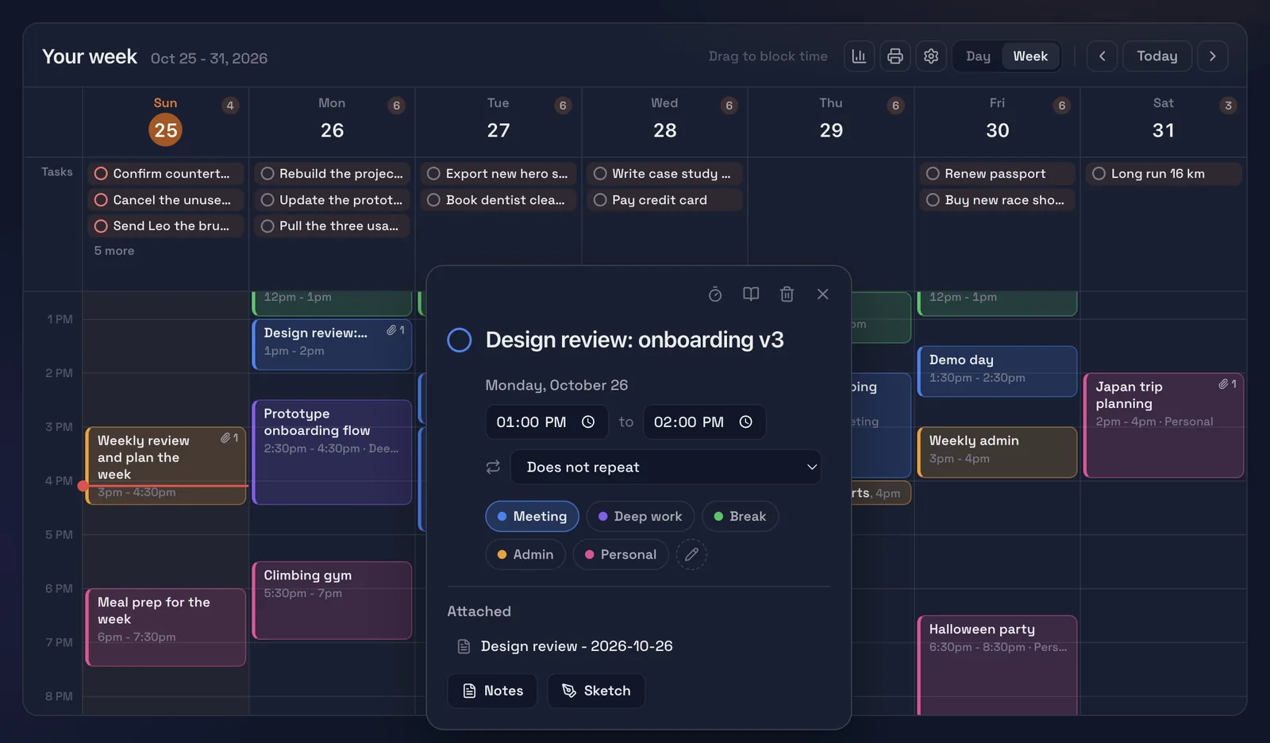This screenshot has width=1270, height=743.
Task: Check off the Pay credit card task
Action: 600,200
